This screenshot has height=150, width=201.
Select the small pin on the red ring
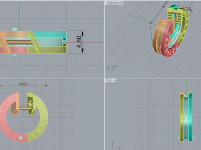point(21,138)
